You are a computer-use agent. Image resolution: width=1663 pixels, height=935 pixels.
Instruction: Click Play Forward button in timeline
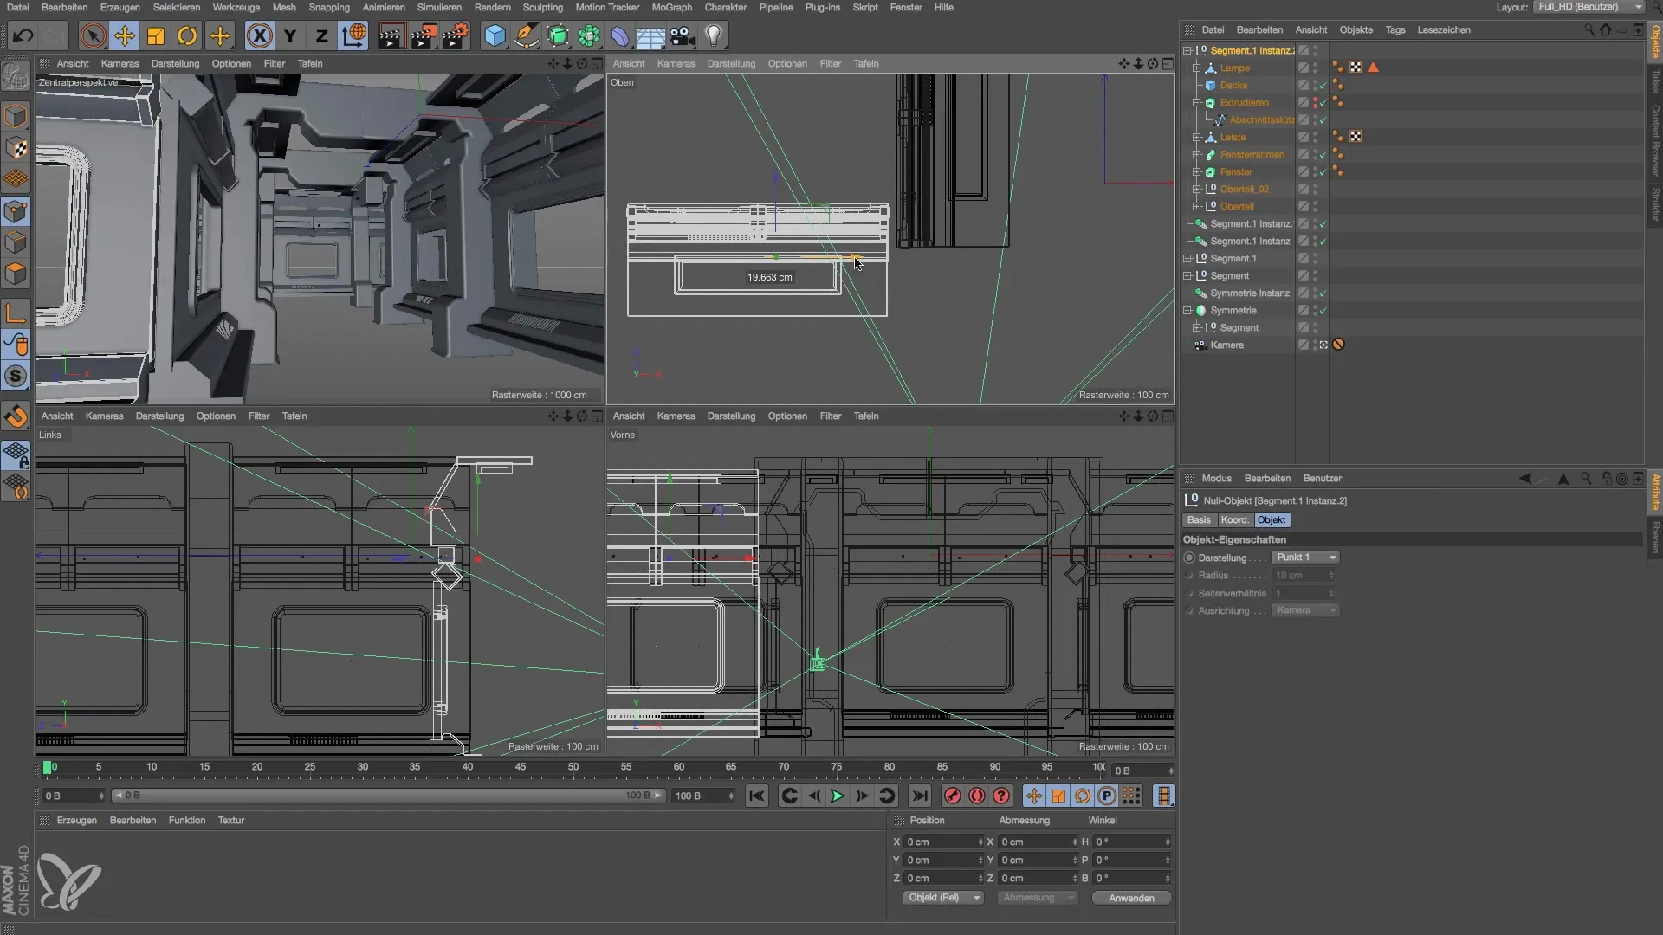click(838, 796)
